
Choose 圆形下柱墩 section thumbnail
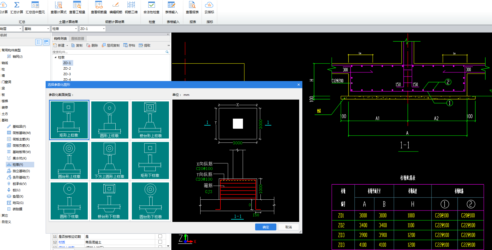[x=69, y=201]
